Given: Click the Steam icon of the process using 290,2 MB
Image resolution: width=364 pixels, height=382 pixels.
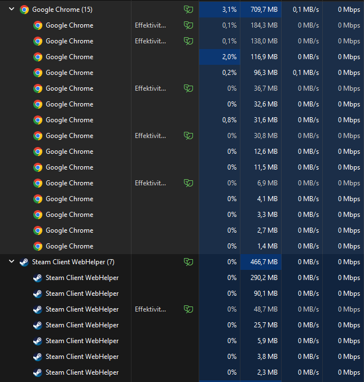Looking at the screenshot, I should pyautogui.click(x=38, y=278).
